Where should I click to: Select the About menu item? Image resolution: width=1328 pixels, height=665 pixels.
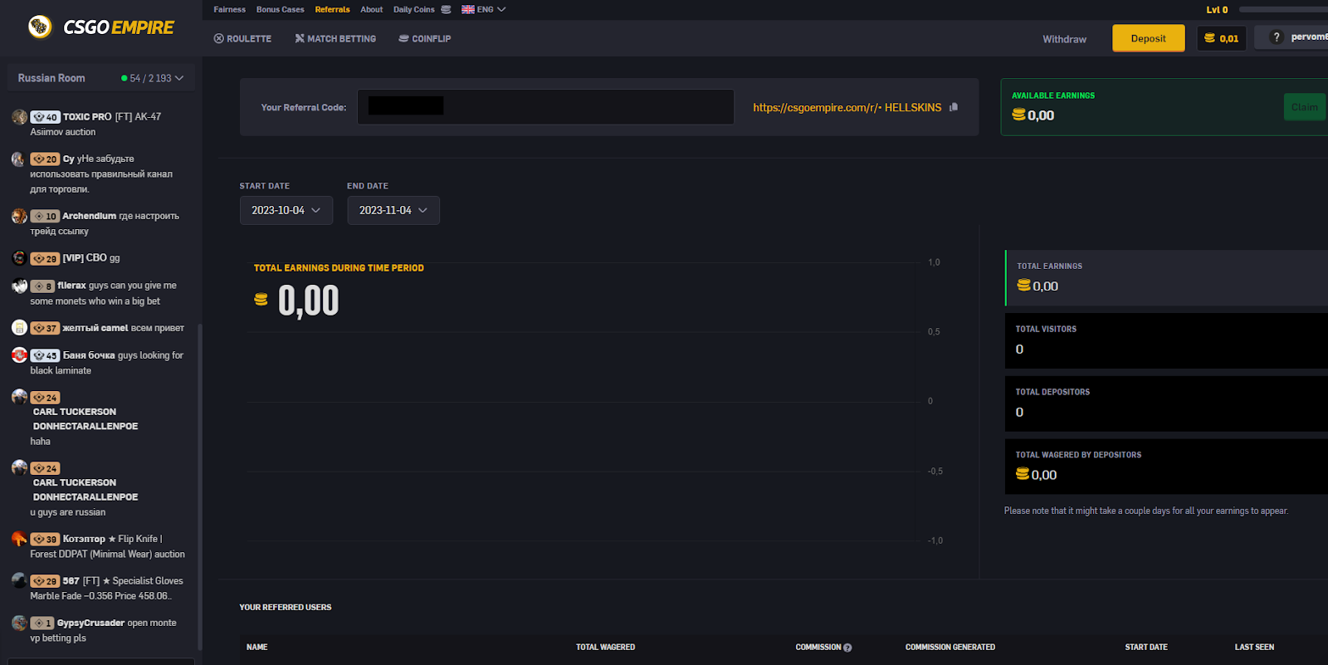372,10
